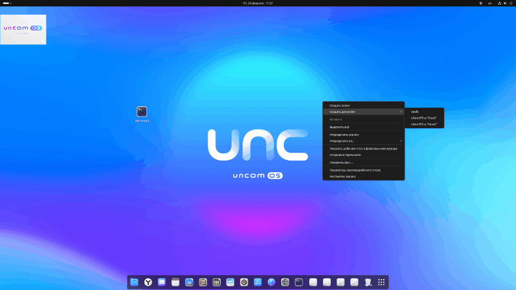This screenshot has width=516, height=290.
Task: Open the image viewer landscape icon in dock
Action: pos(230,282)
